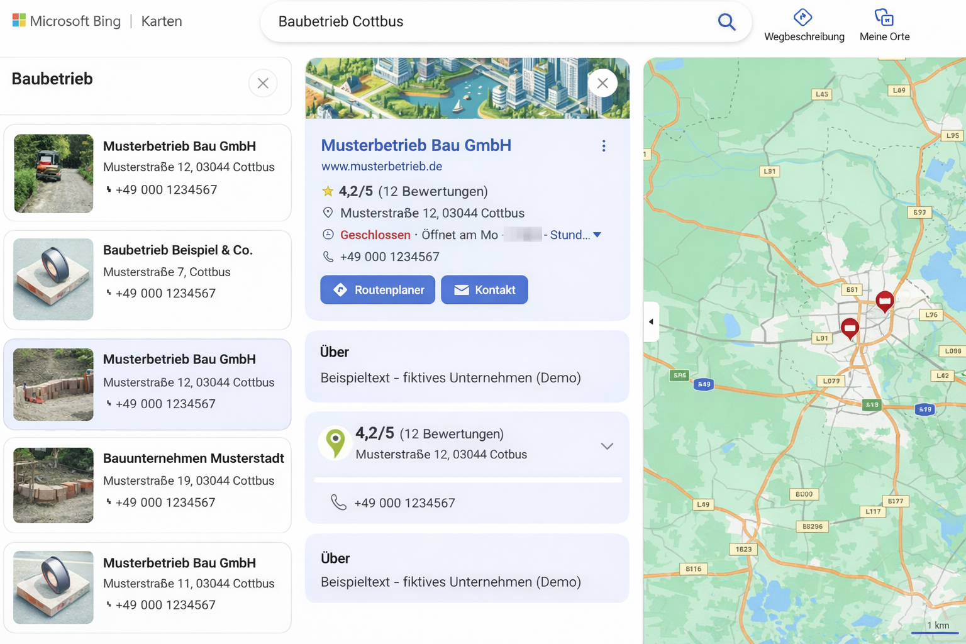966x644 pixels.
Task: Open the three-dot more options menu
Action: pyautogui.click(x=604, y=146)
